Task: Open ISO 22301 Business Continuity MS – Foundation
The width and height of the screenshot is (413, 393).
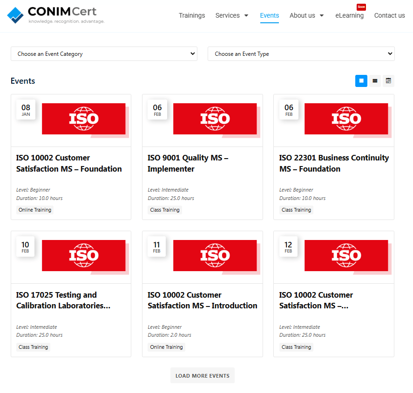Action: (x=334, y=163)
